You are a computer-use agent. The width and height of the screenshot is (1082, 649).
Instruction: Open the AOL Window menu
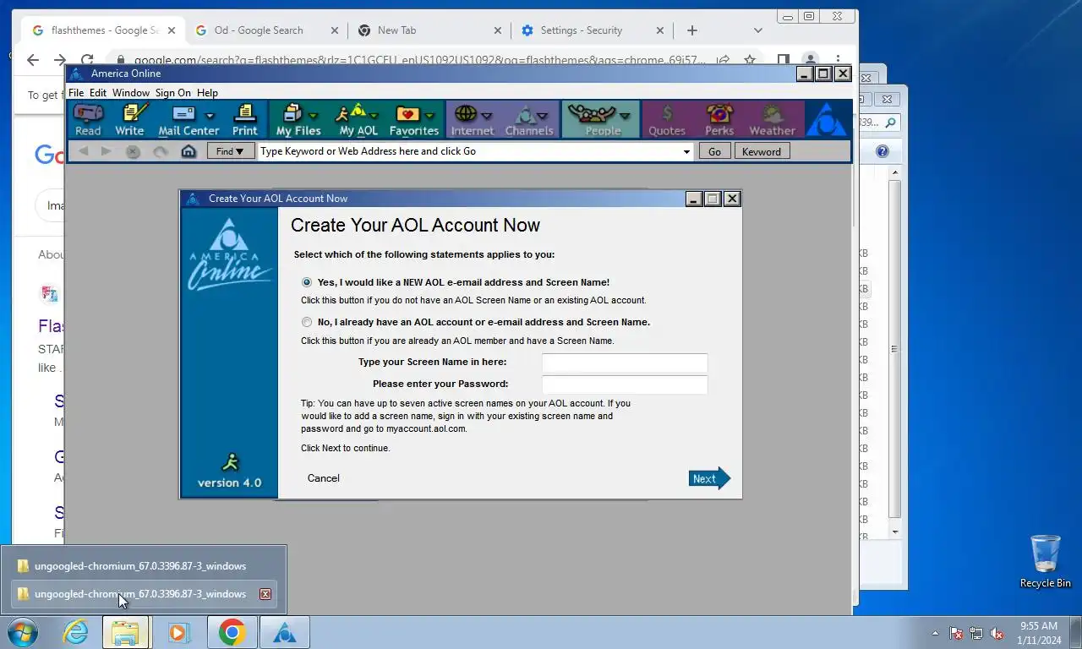131,93
